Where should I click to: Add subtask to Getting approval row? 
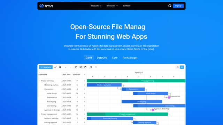(x=84, y=123)
